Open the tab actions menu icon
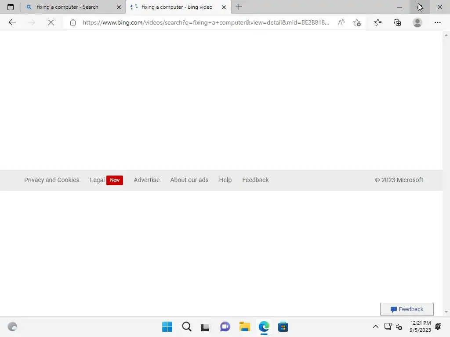Screen dimensions: 450x337 11,7
